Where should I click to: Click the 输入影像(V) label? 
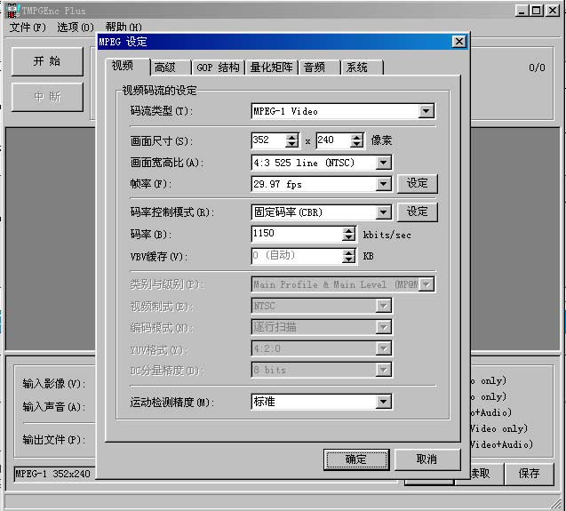point(54,384)
